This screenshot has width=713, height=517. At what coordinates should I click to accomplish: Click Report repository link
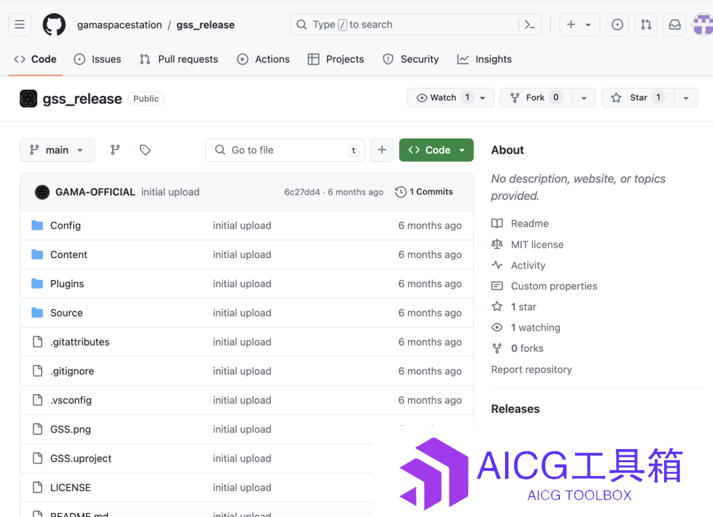coord(531,369)
